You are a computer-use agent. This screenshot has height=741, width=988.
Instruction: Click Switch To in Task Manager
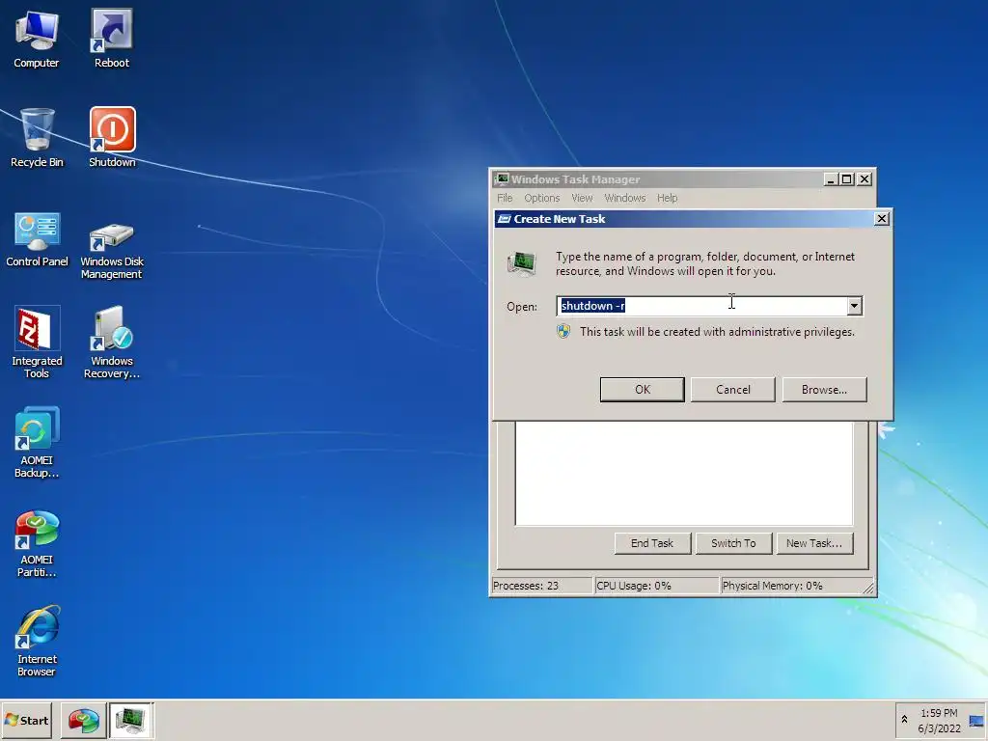[x=733, y=543]
